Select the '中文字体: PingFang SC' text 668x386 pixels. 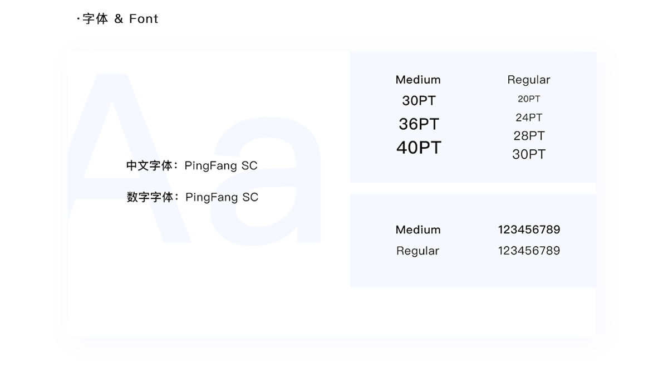click(191, 165)
